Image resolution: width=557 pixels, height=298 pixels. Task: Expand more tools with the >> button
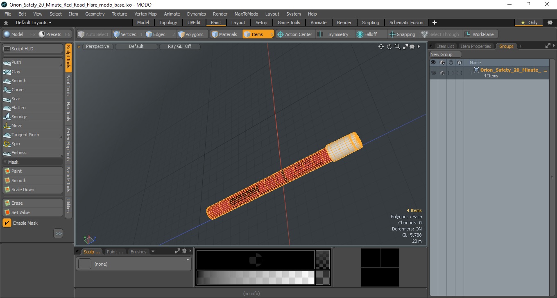58,234
